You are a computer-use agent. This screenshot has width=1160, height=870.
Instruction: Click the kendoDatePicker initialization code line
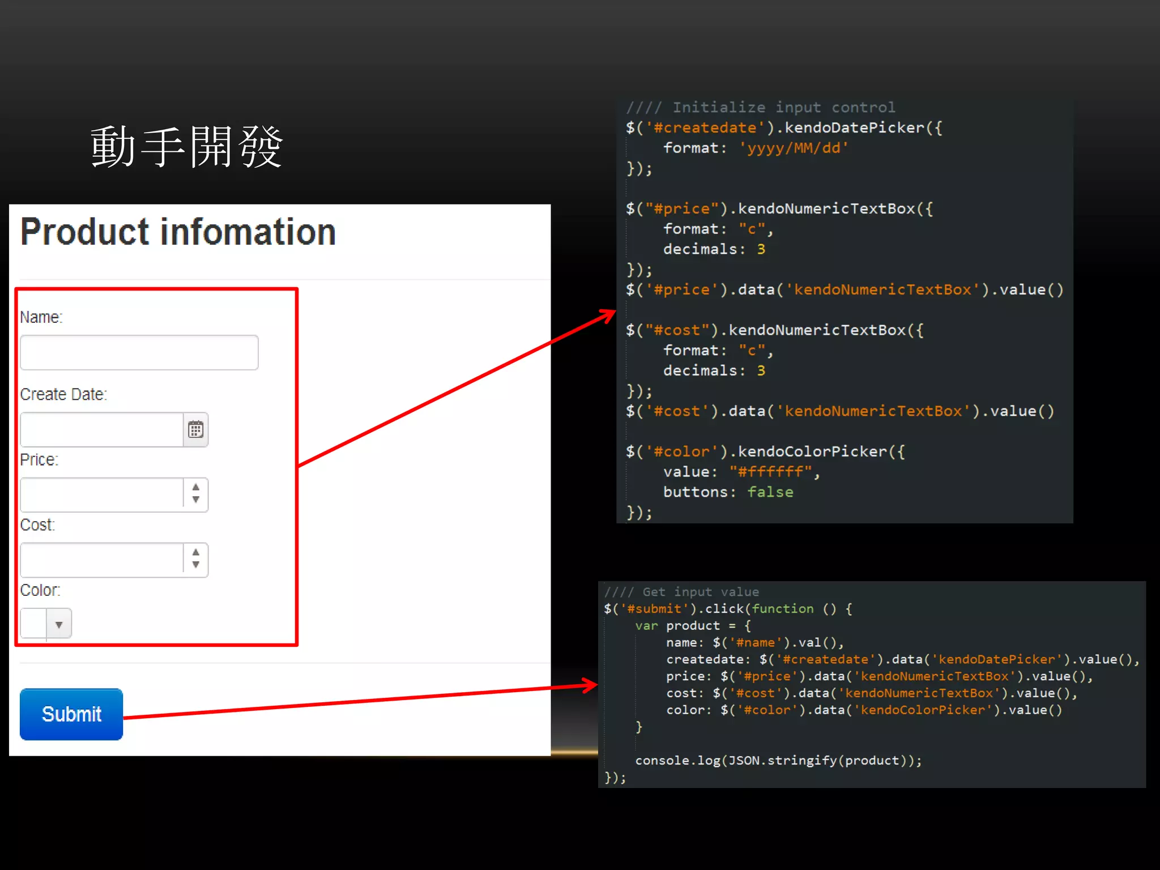pos(783,128)
